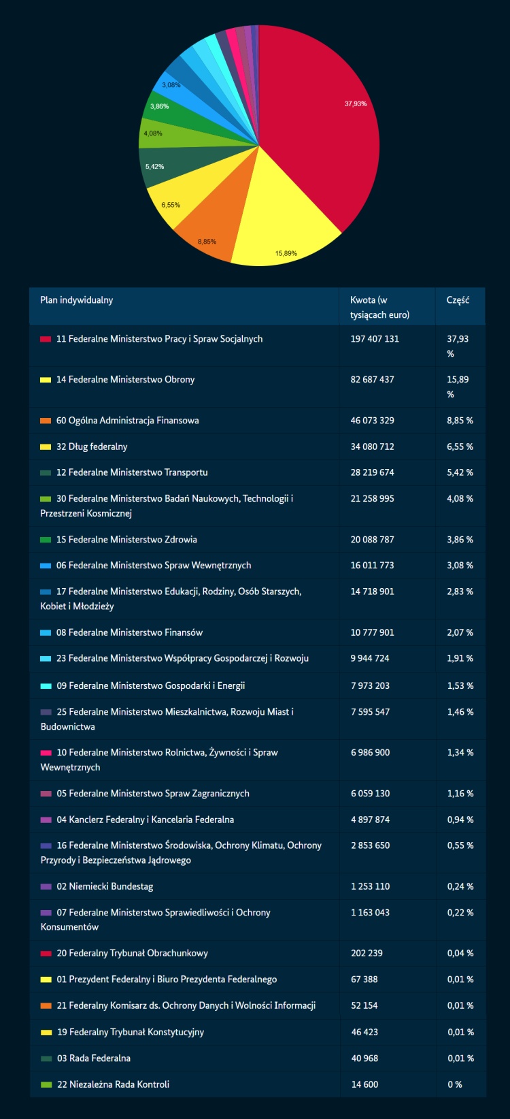Open 14 Federalne Ministerstwo Obrony entry

coord(125,380)
